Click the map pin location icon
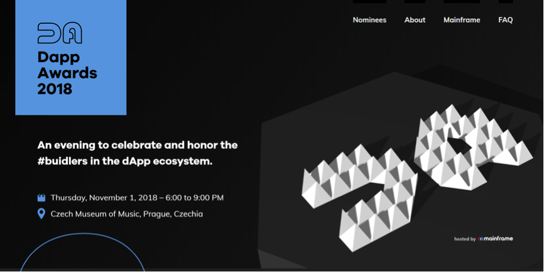The height and width of the screenshot is (272, 544). point(41,214)
